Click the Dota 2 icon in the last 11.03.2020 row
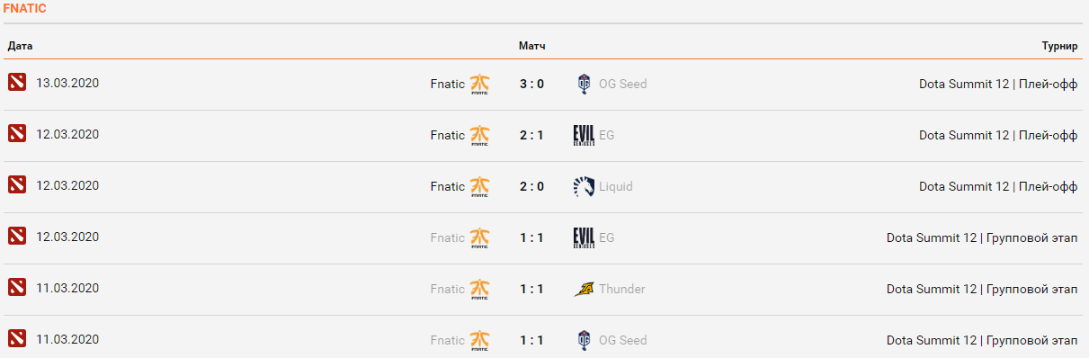 click(x=17, y=339)
